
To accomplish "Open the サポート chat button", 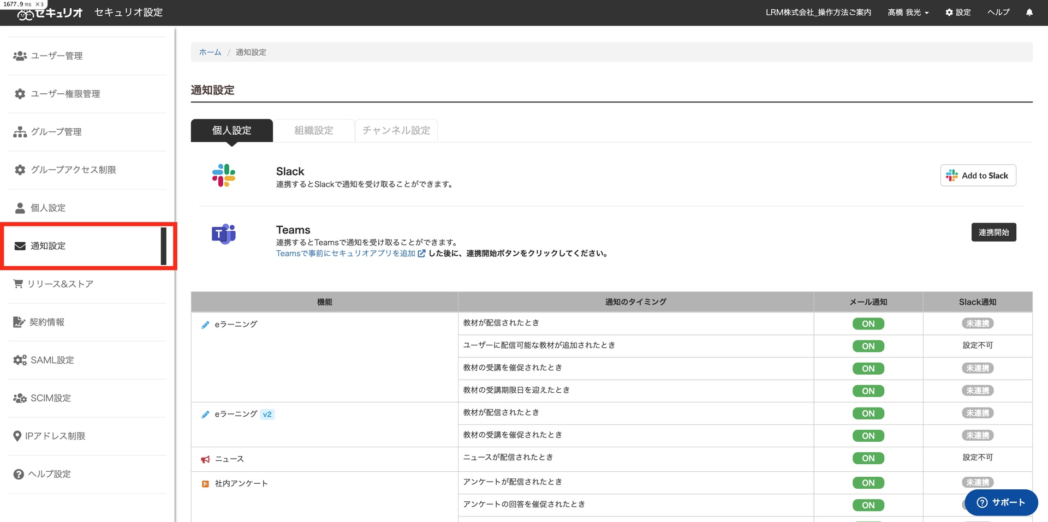I will click(1001, 502).
